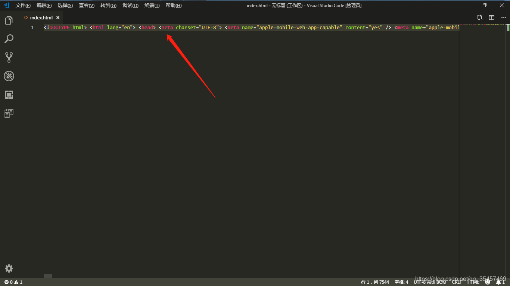The height and width of the screenshot is (286, 510).
Task: Open the 文件(F) menu
Action: (23, 5)
